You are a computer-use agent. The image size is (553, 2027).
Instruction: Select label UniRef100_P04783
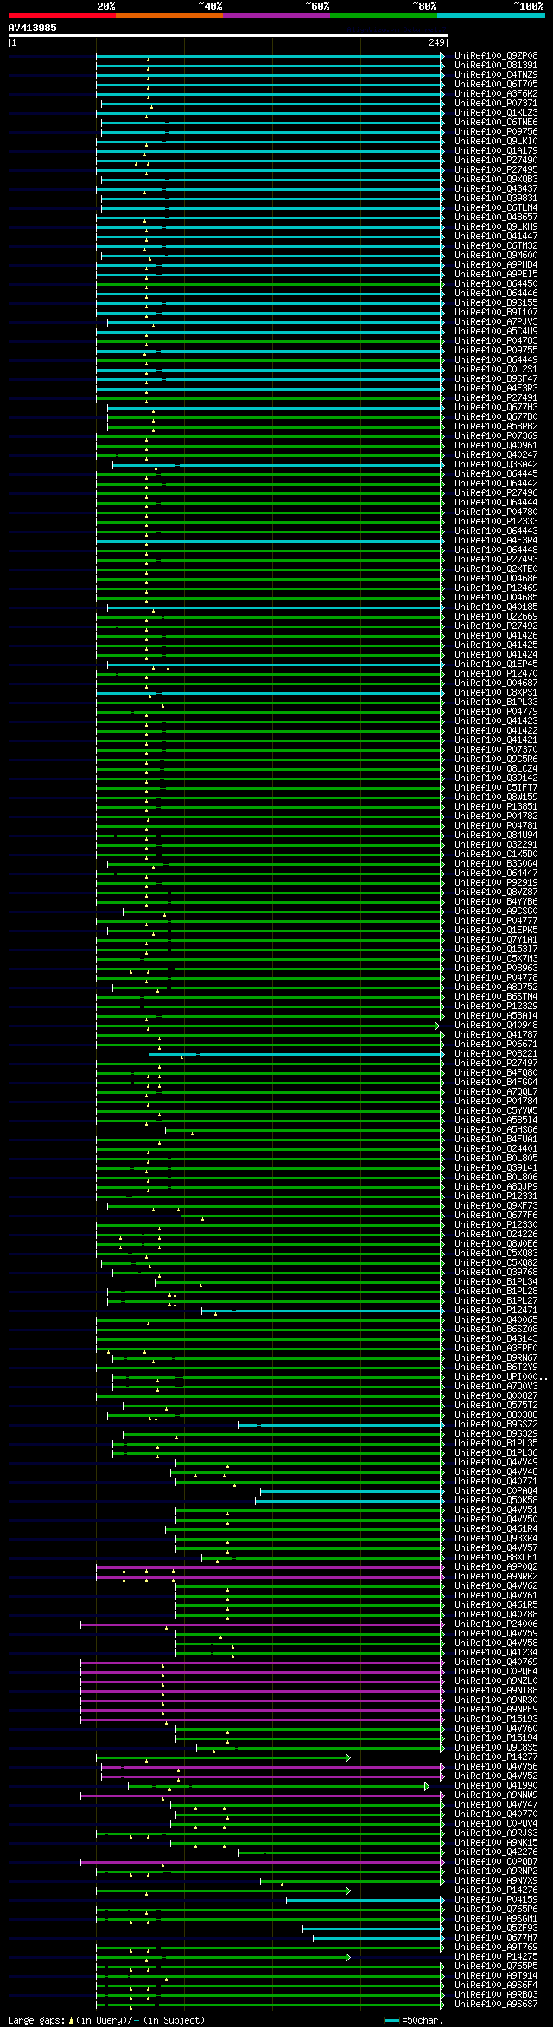[496, 340]
